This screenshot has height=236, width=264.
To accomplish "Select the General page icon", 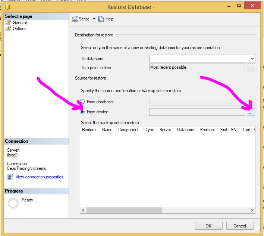I will click(8, 23).
